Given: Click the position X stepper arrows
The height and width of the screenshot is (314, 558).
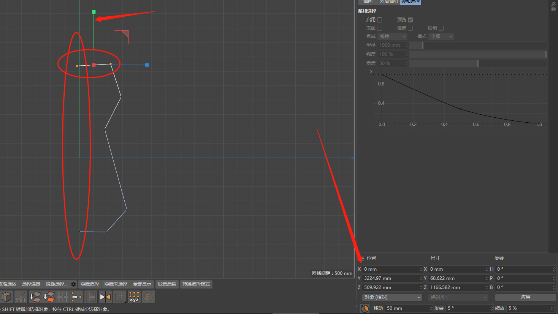Looking at the screenshot, I should pos(421,269).
